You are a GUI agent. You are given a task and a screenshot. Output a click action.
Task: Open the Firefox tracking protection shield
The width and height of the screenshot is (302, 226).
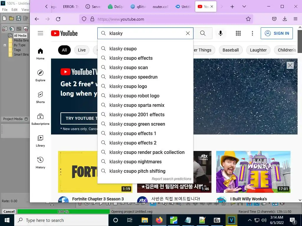pyautogui.click(x=84, y=19)
